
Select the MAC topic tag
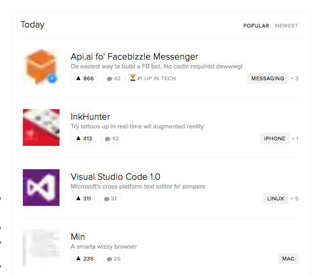pos(288,259)
